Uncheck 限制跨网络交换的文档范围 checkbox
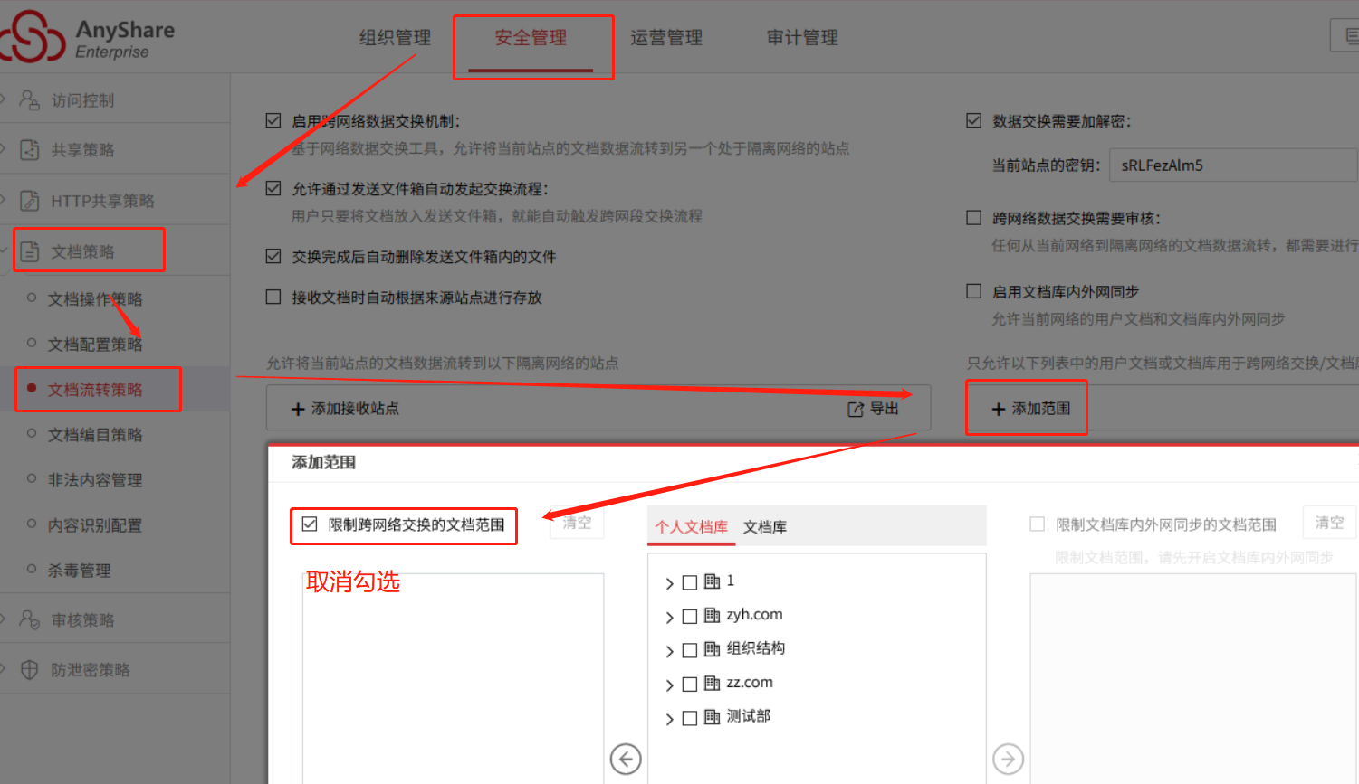This screenshot has height=784, width=1359. [310, 524]
